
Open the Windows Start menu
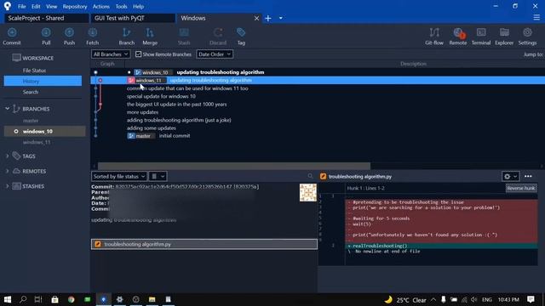[x=8, y=299]
